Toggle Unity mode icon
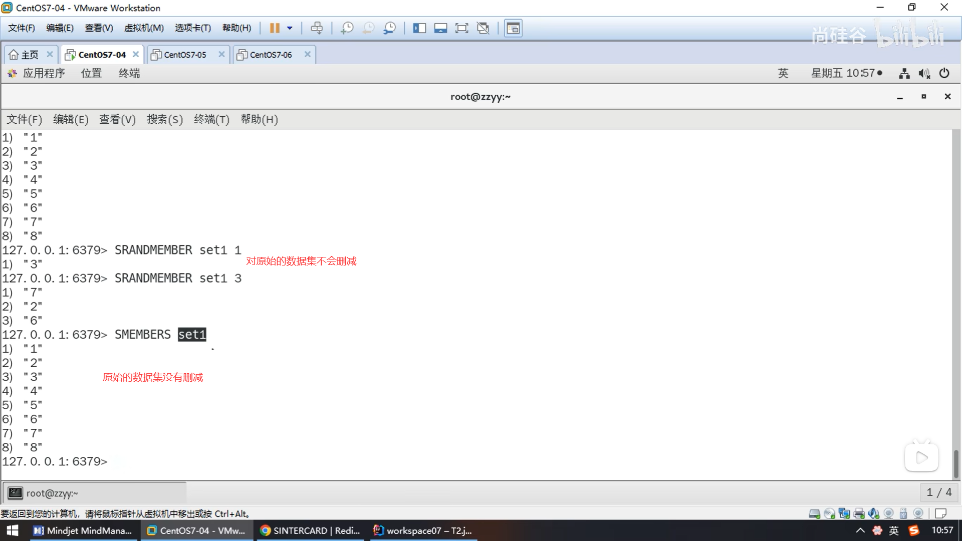The width and height of the screenshot is (962, 541). click(x=483, y=28)
